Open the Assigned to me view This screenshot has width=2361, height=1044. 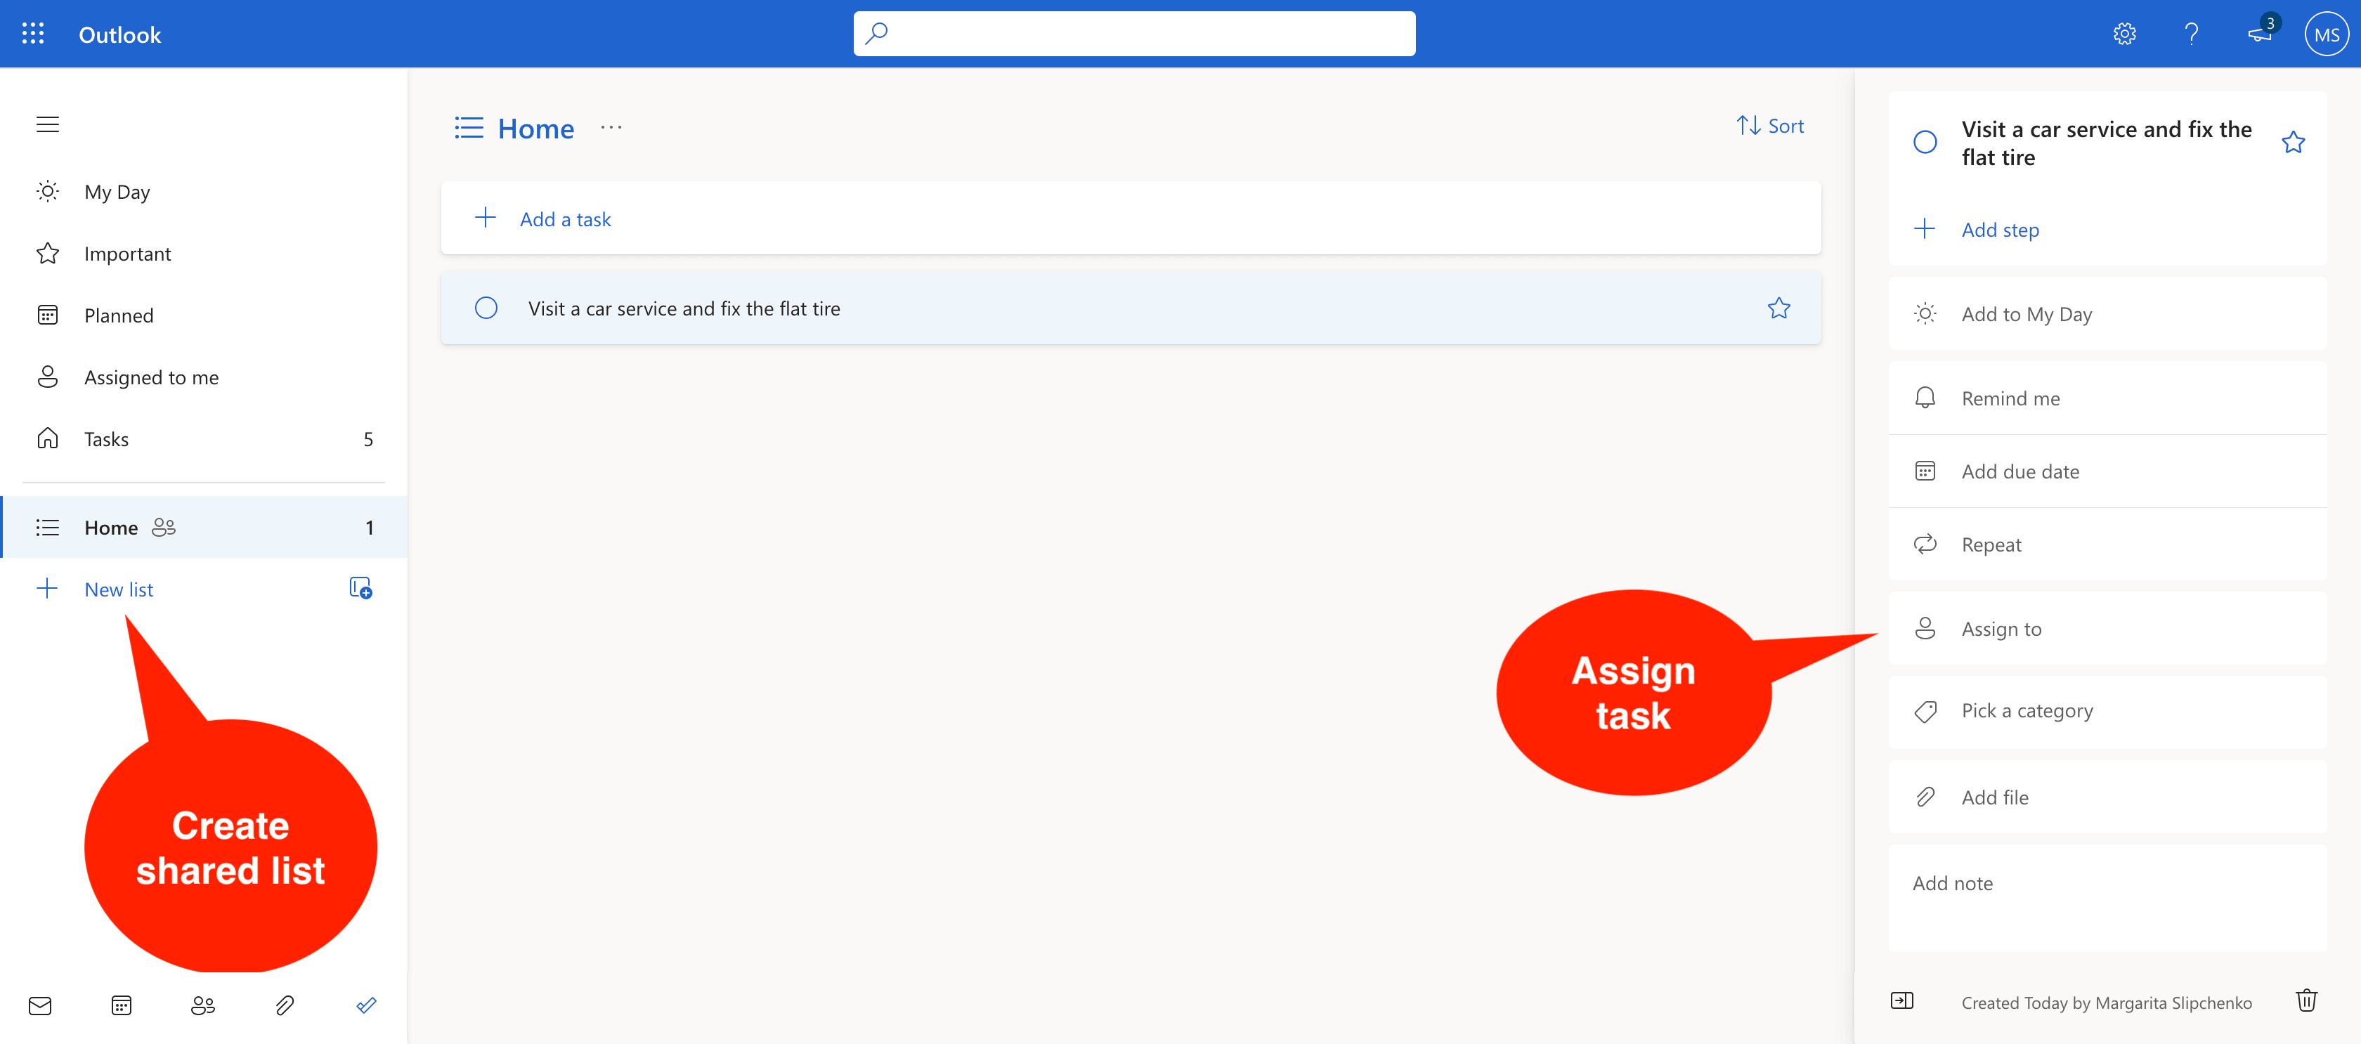point(152,377)
